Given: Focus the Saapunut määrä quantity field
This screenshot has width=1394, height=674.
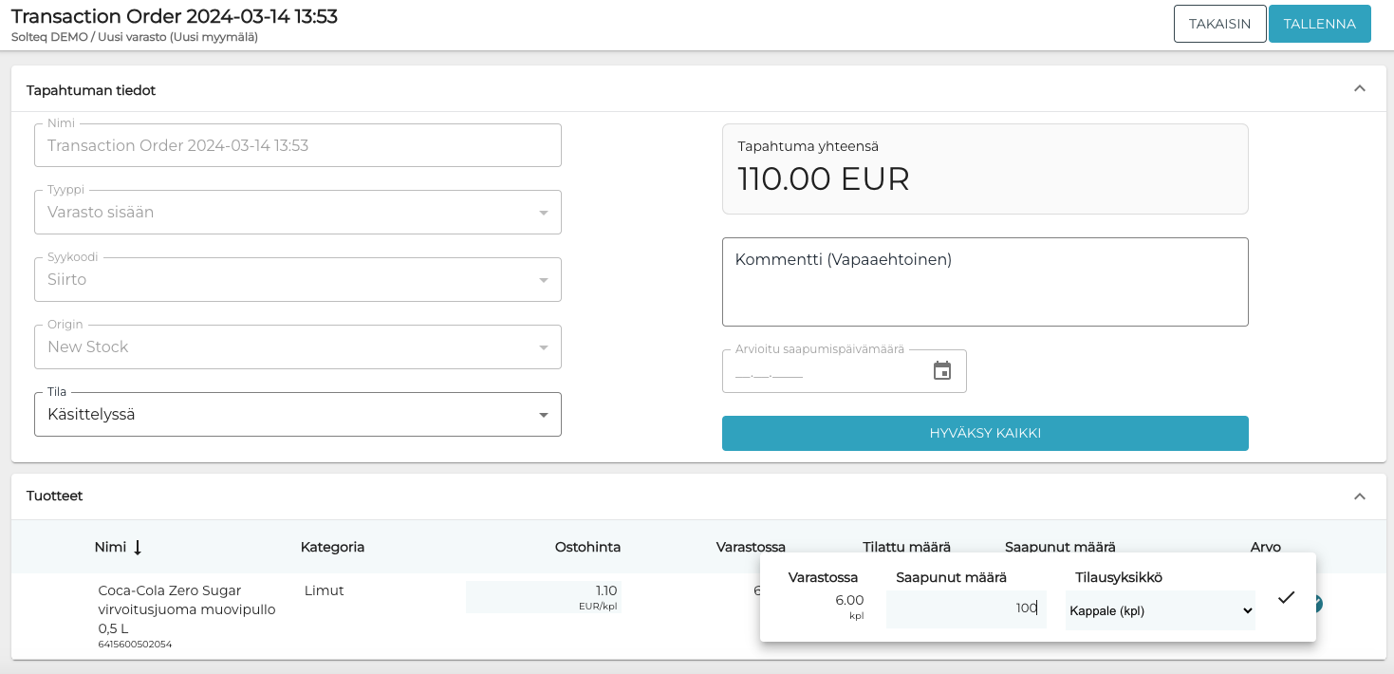Looking at the screenshot, I should [965, 608].
